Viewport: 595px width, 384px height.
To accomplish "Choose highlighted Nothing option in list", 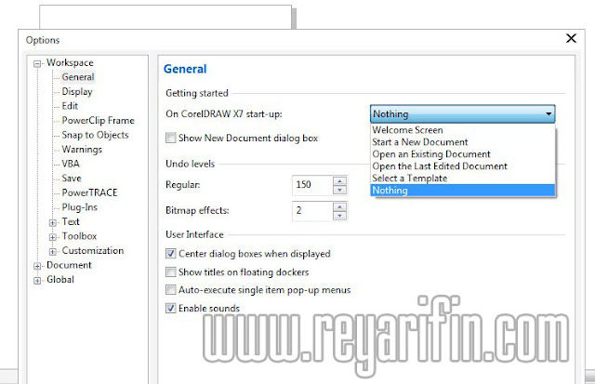I will coord(463,191).
